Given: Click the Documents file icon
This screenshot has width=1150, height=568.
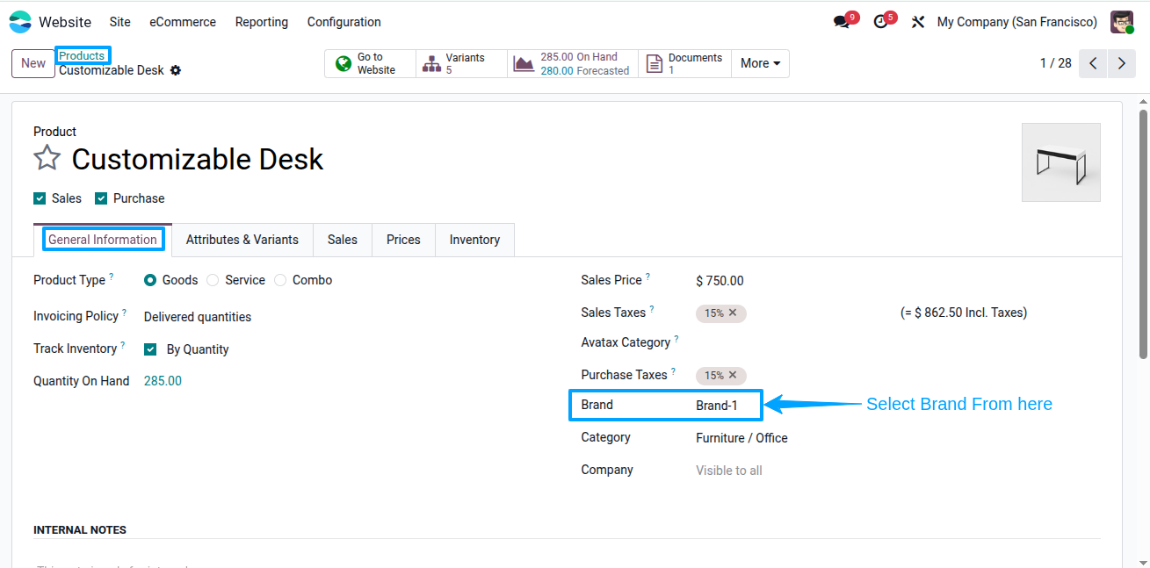Looking at the screenshot, I should pyautogui.click(x=654, y=63).
